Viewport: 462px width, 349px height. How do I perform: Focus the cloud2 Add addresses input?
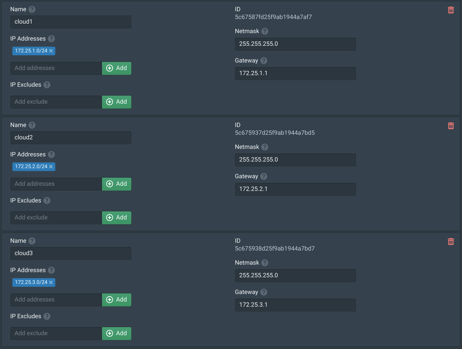56,184
